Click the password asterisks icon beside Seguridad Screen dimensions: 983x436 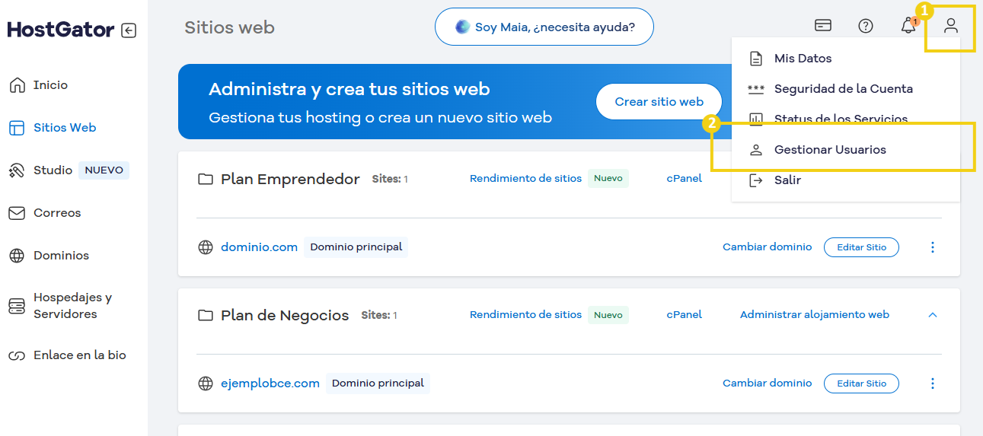pyautogui.click(x=756, y=89)
